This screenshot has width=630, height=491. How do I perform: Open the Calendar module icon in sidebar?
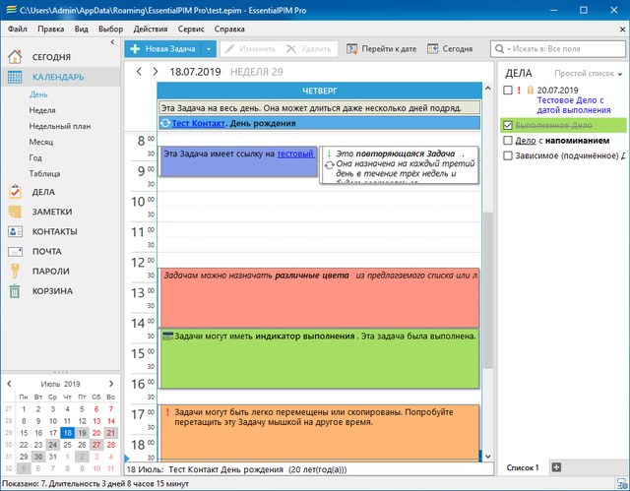[15, 77]
